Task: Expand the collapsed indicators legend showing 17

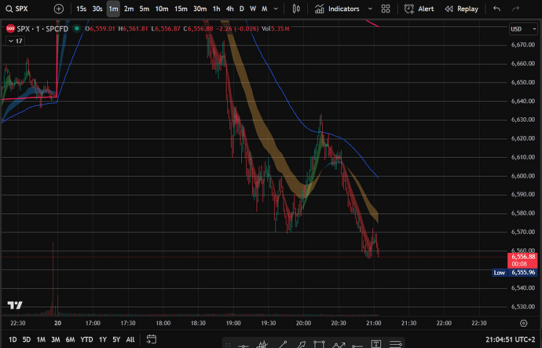Action: [x=13, y=42]
